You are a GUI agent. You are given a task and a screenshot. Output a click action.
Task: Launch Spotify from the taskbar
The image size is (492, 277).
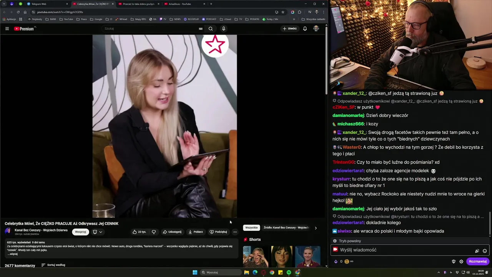(x=289, y=272)
